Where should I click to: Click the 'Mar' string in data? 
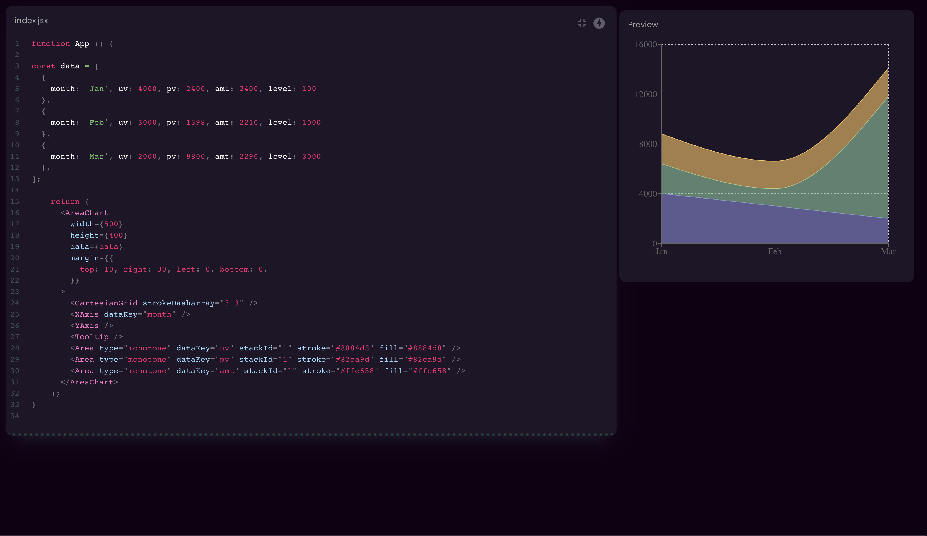pyautogui.click(x=97, y=157)
